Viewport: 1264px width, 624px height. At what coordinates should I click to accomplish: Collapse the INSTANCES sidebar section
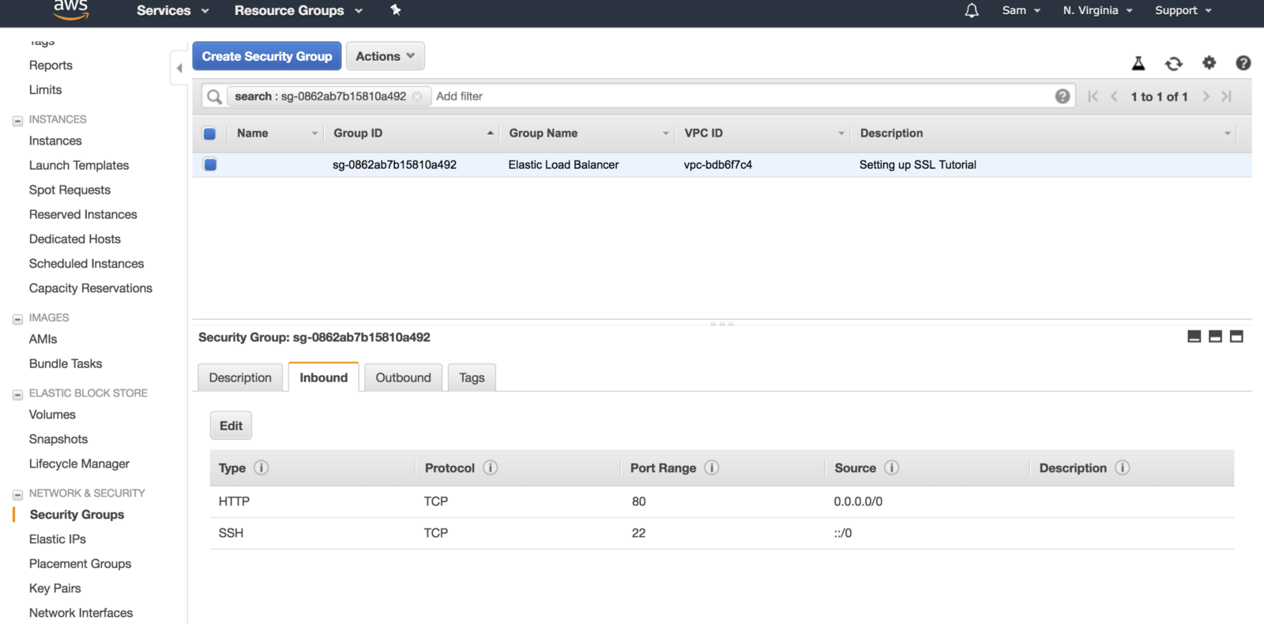17,121
